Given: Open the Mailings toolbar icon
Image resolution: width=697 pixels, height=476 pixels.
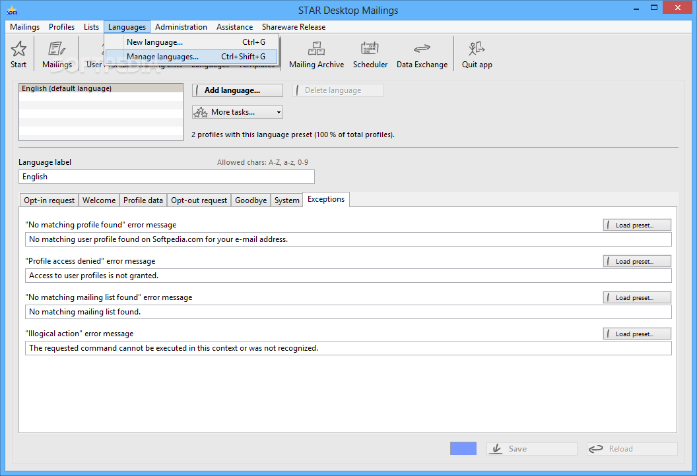Looking at the screenshot, I should pos(57,54).
